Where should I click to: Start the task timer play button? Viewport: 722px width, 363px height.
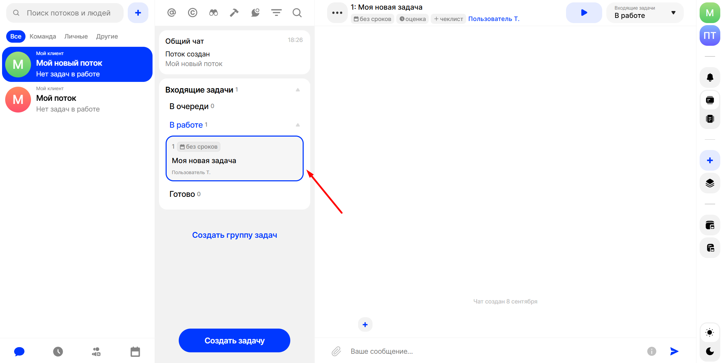(584, 13)
